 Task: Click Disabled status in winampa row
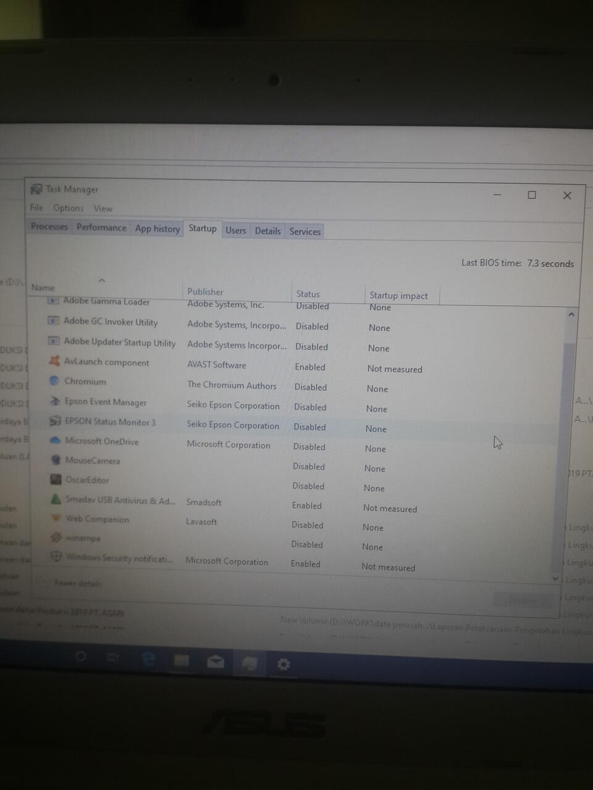coord(307,544)
